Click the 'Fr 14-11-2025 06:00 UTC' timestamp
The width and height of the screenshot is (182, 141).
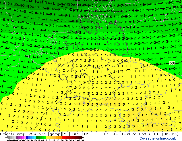[131, 134]
